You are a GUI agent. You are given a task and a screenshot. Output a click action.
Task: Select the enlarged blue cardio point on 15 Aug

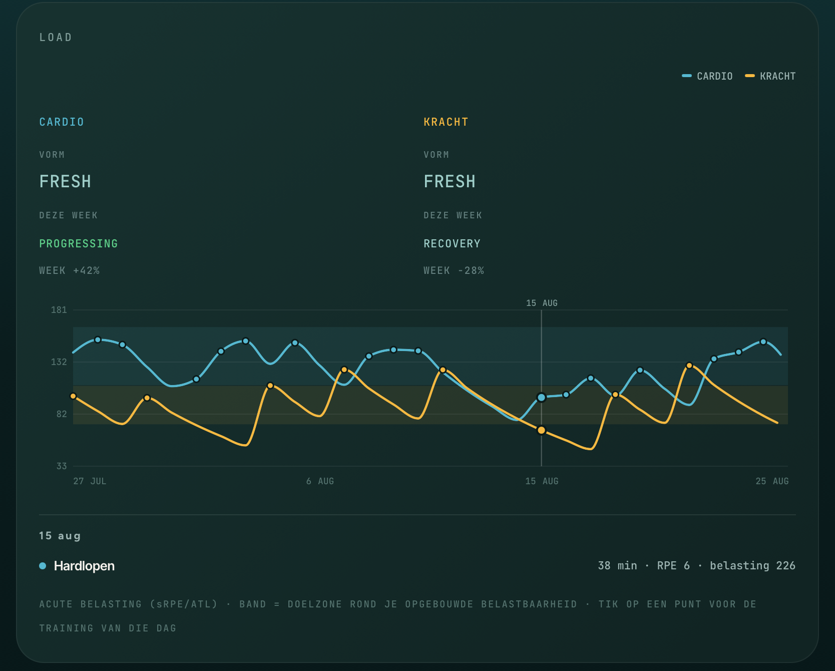pyautogui.click(x=541, y=397)
